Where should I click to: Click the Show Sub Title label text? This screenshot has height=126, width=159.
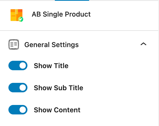tap(59, 88)
